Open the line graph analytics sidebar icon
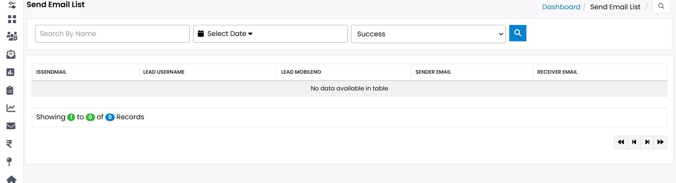 click(11, 108)
